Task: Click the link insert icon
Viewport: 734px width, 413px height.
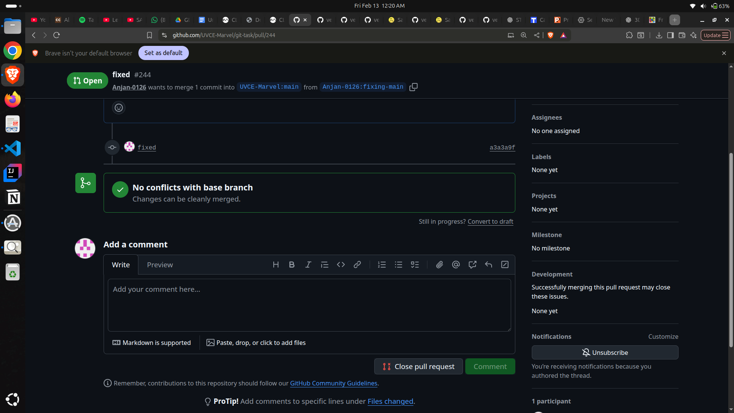Action: [357, 265]
